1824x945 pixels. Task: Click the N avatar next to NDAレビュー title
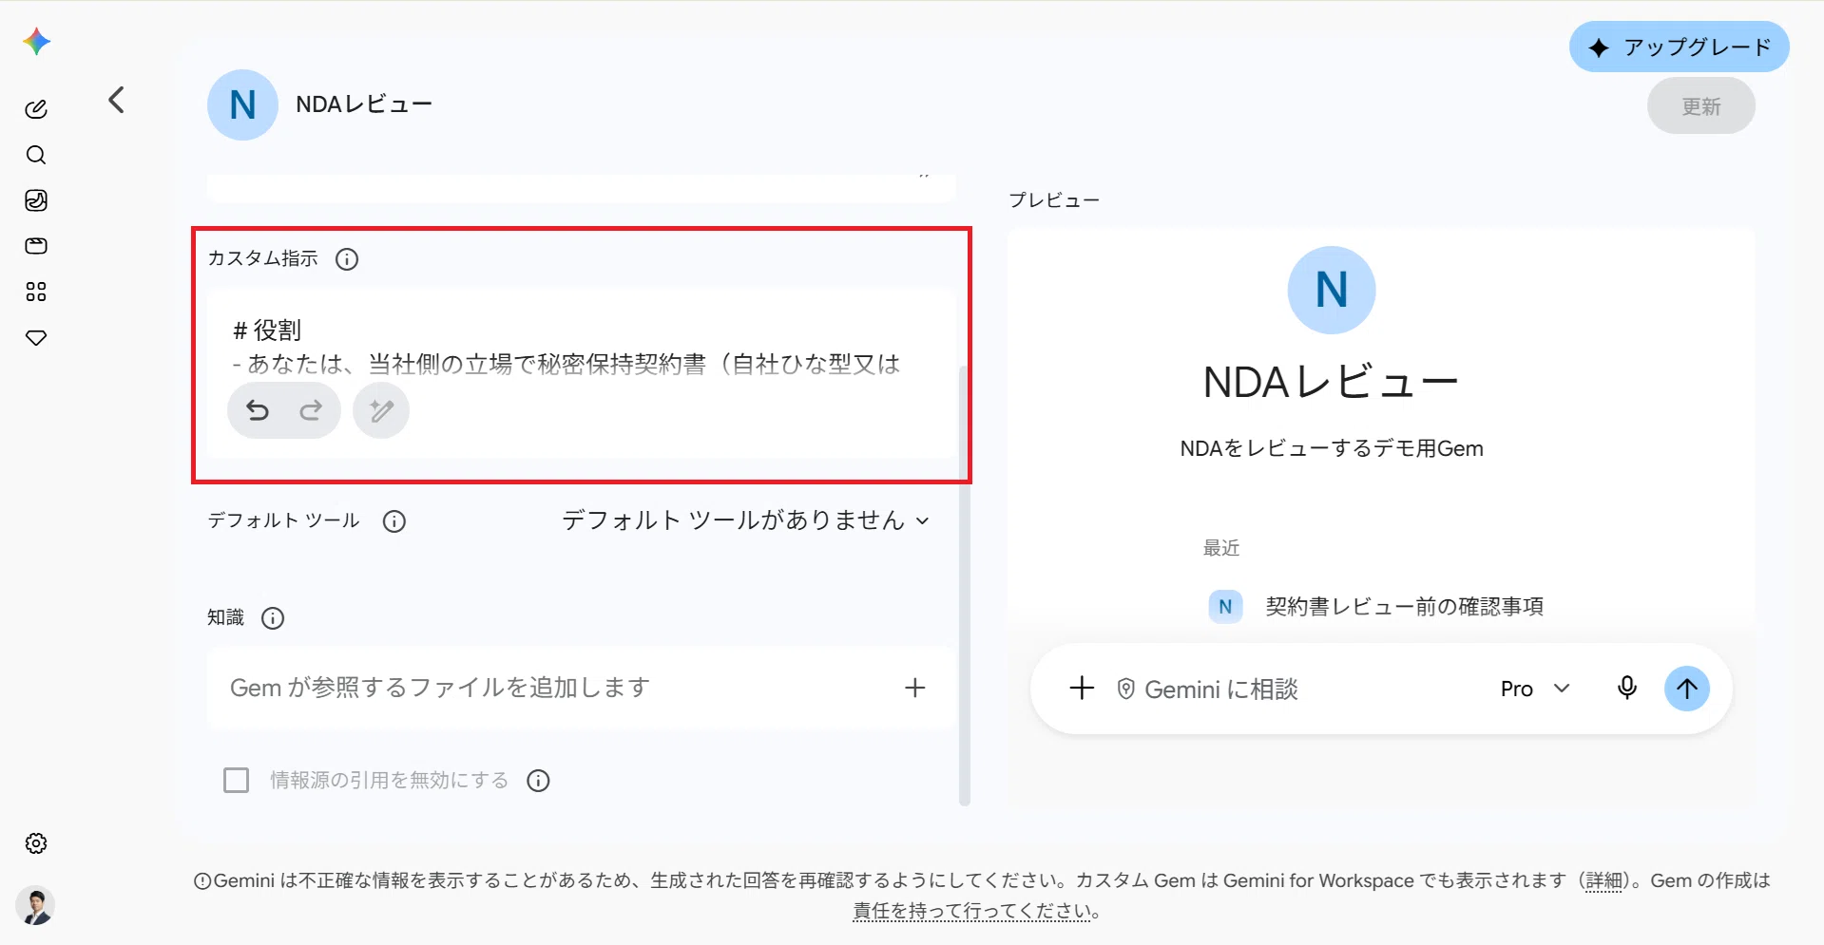tap(242, 104)
